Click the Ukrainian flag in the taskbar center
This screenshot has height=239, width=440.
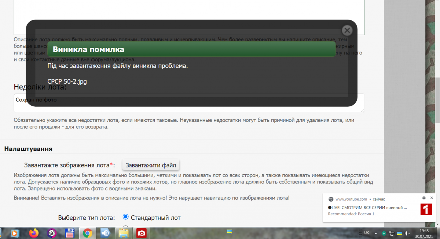click(x=230, y=231)
